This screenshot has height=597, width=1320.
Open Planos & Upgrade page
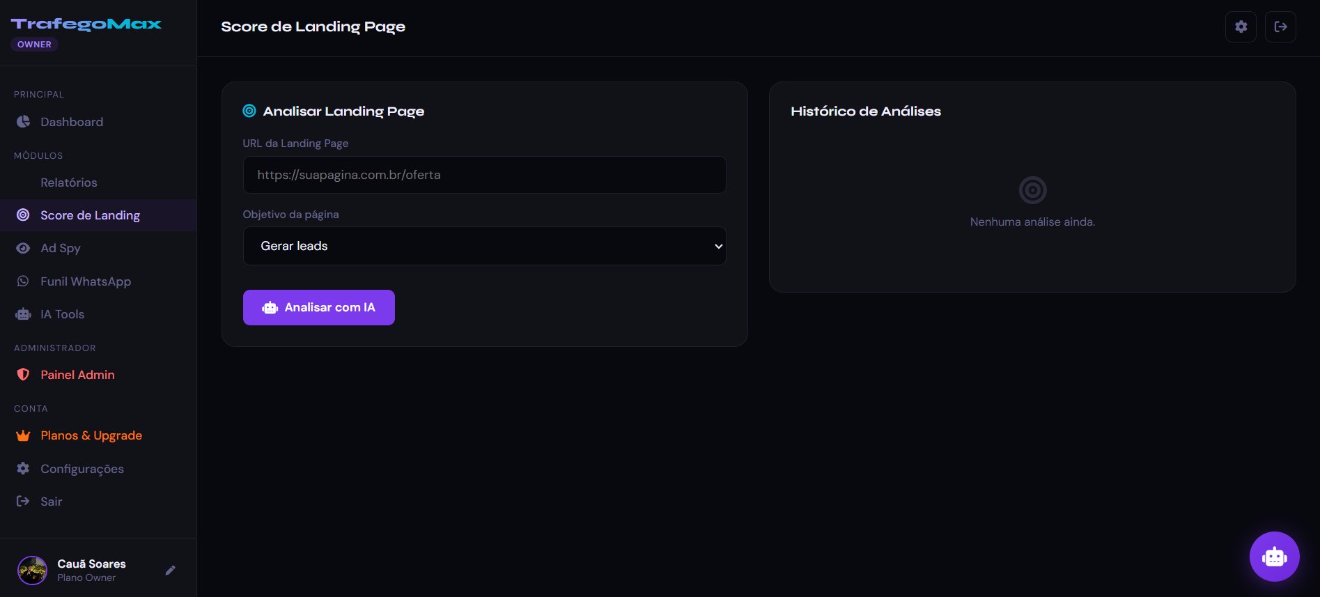click(x=98, y=435)
